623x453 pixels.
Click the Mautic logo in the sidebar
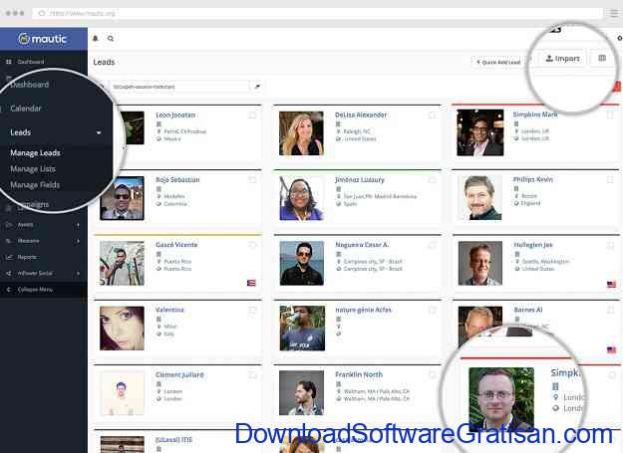point(43,39)
